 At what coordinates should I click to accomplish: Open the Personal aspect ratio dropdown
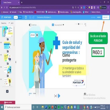(x=58, y=25)
